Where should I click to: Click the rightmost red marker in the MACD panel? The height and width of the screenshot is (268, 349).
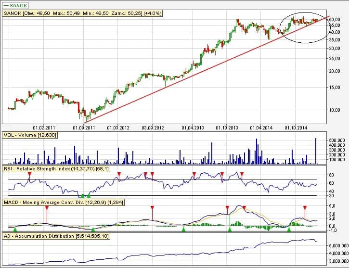coord(305,208)
